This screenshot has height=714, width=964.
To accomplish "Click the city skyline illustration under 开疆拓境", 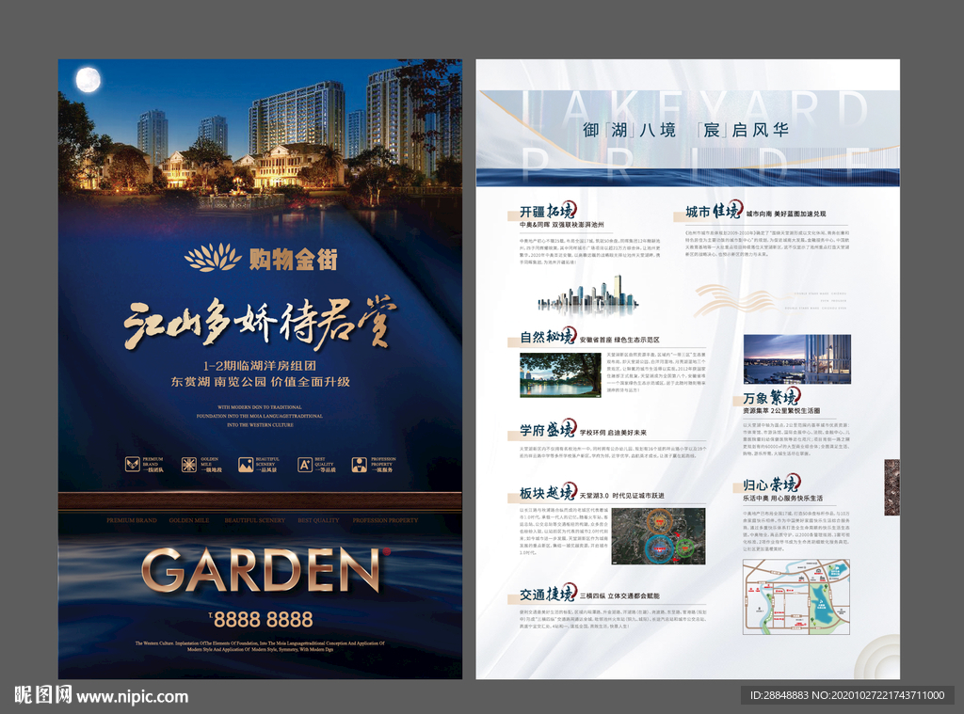I will pyautogui.click(x=587, y=294).
